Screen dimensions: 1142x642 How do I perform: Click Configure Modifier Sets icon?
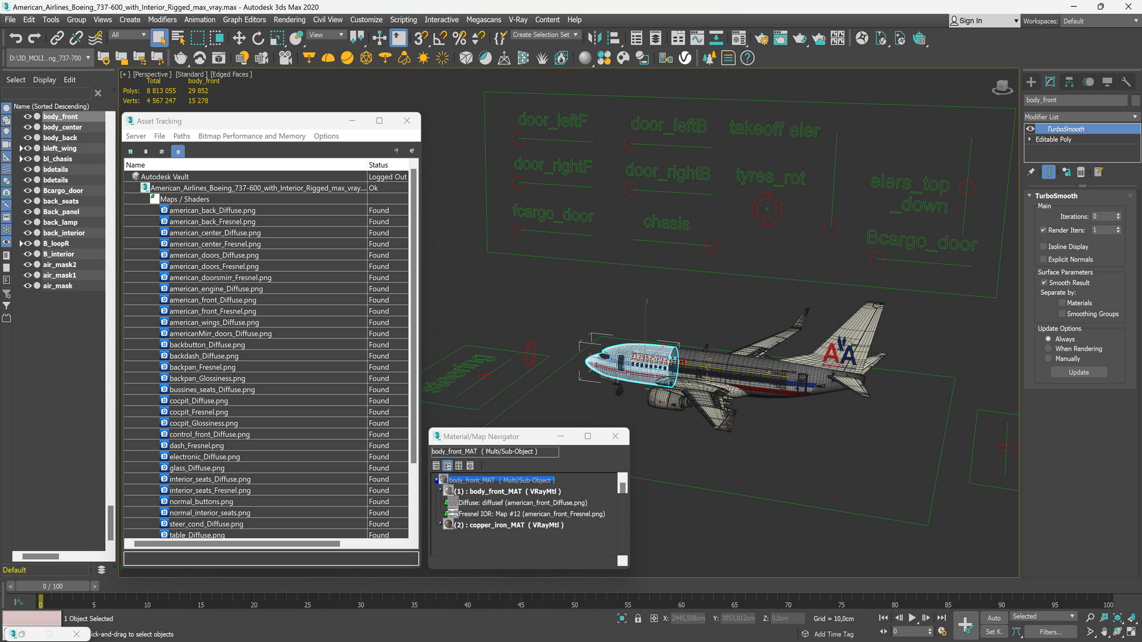[x=1099, y=172]
